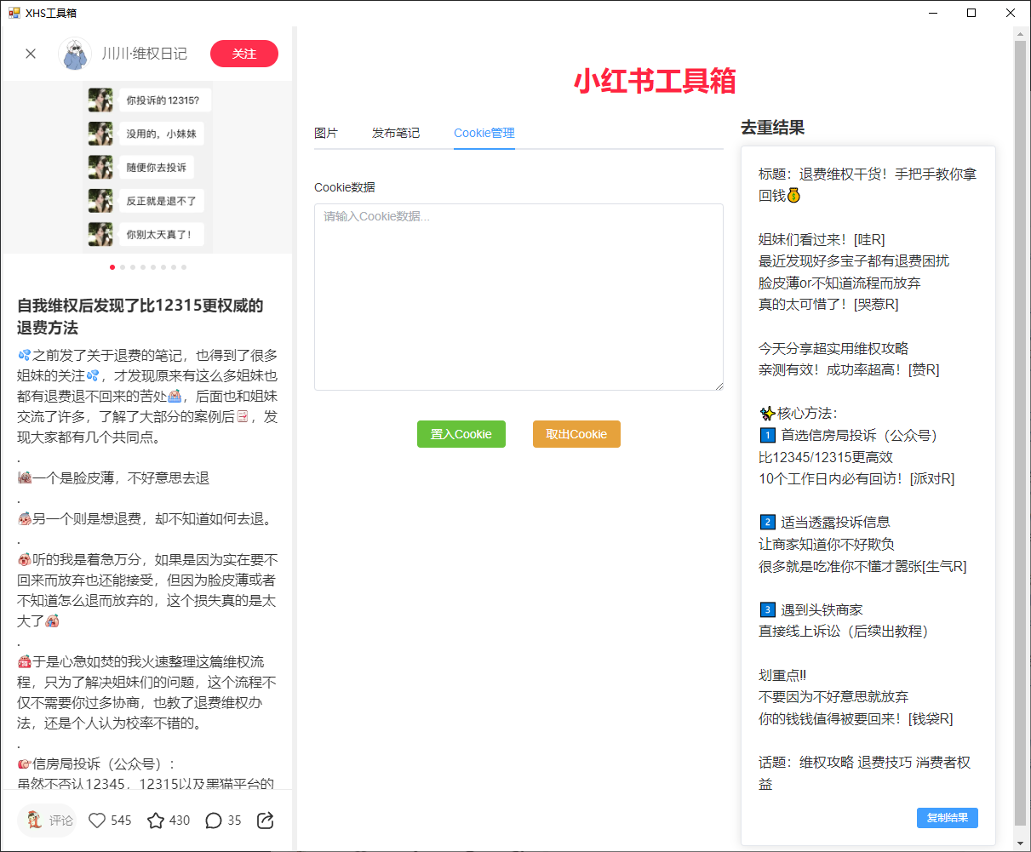Select the Cookie管理 tab
The width and height of the screenshot is (1031, 852).
click(x=484, y=133)
